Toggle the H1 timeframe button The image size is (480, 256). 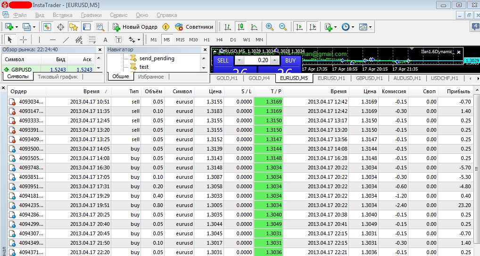point(207,40)
